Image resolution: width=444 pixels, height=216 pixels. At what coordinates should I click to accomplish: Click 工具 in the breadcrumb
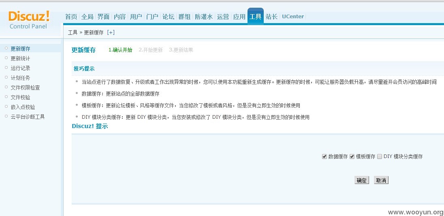[73, 32]
